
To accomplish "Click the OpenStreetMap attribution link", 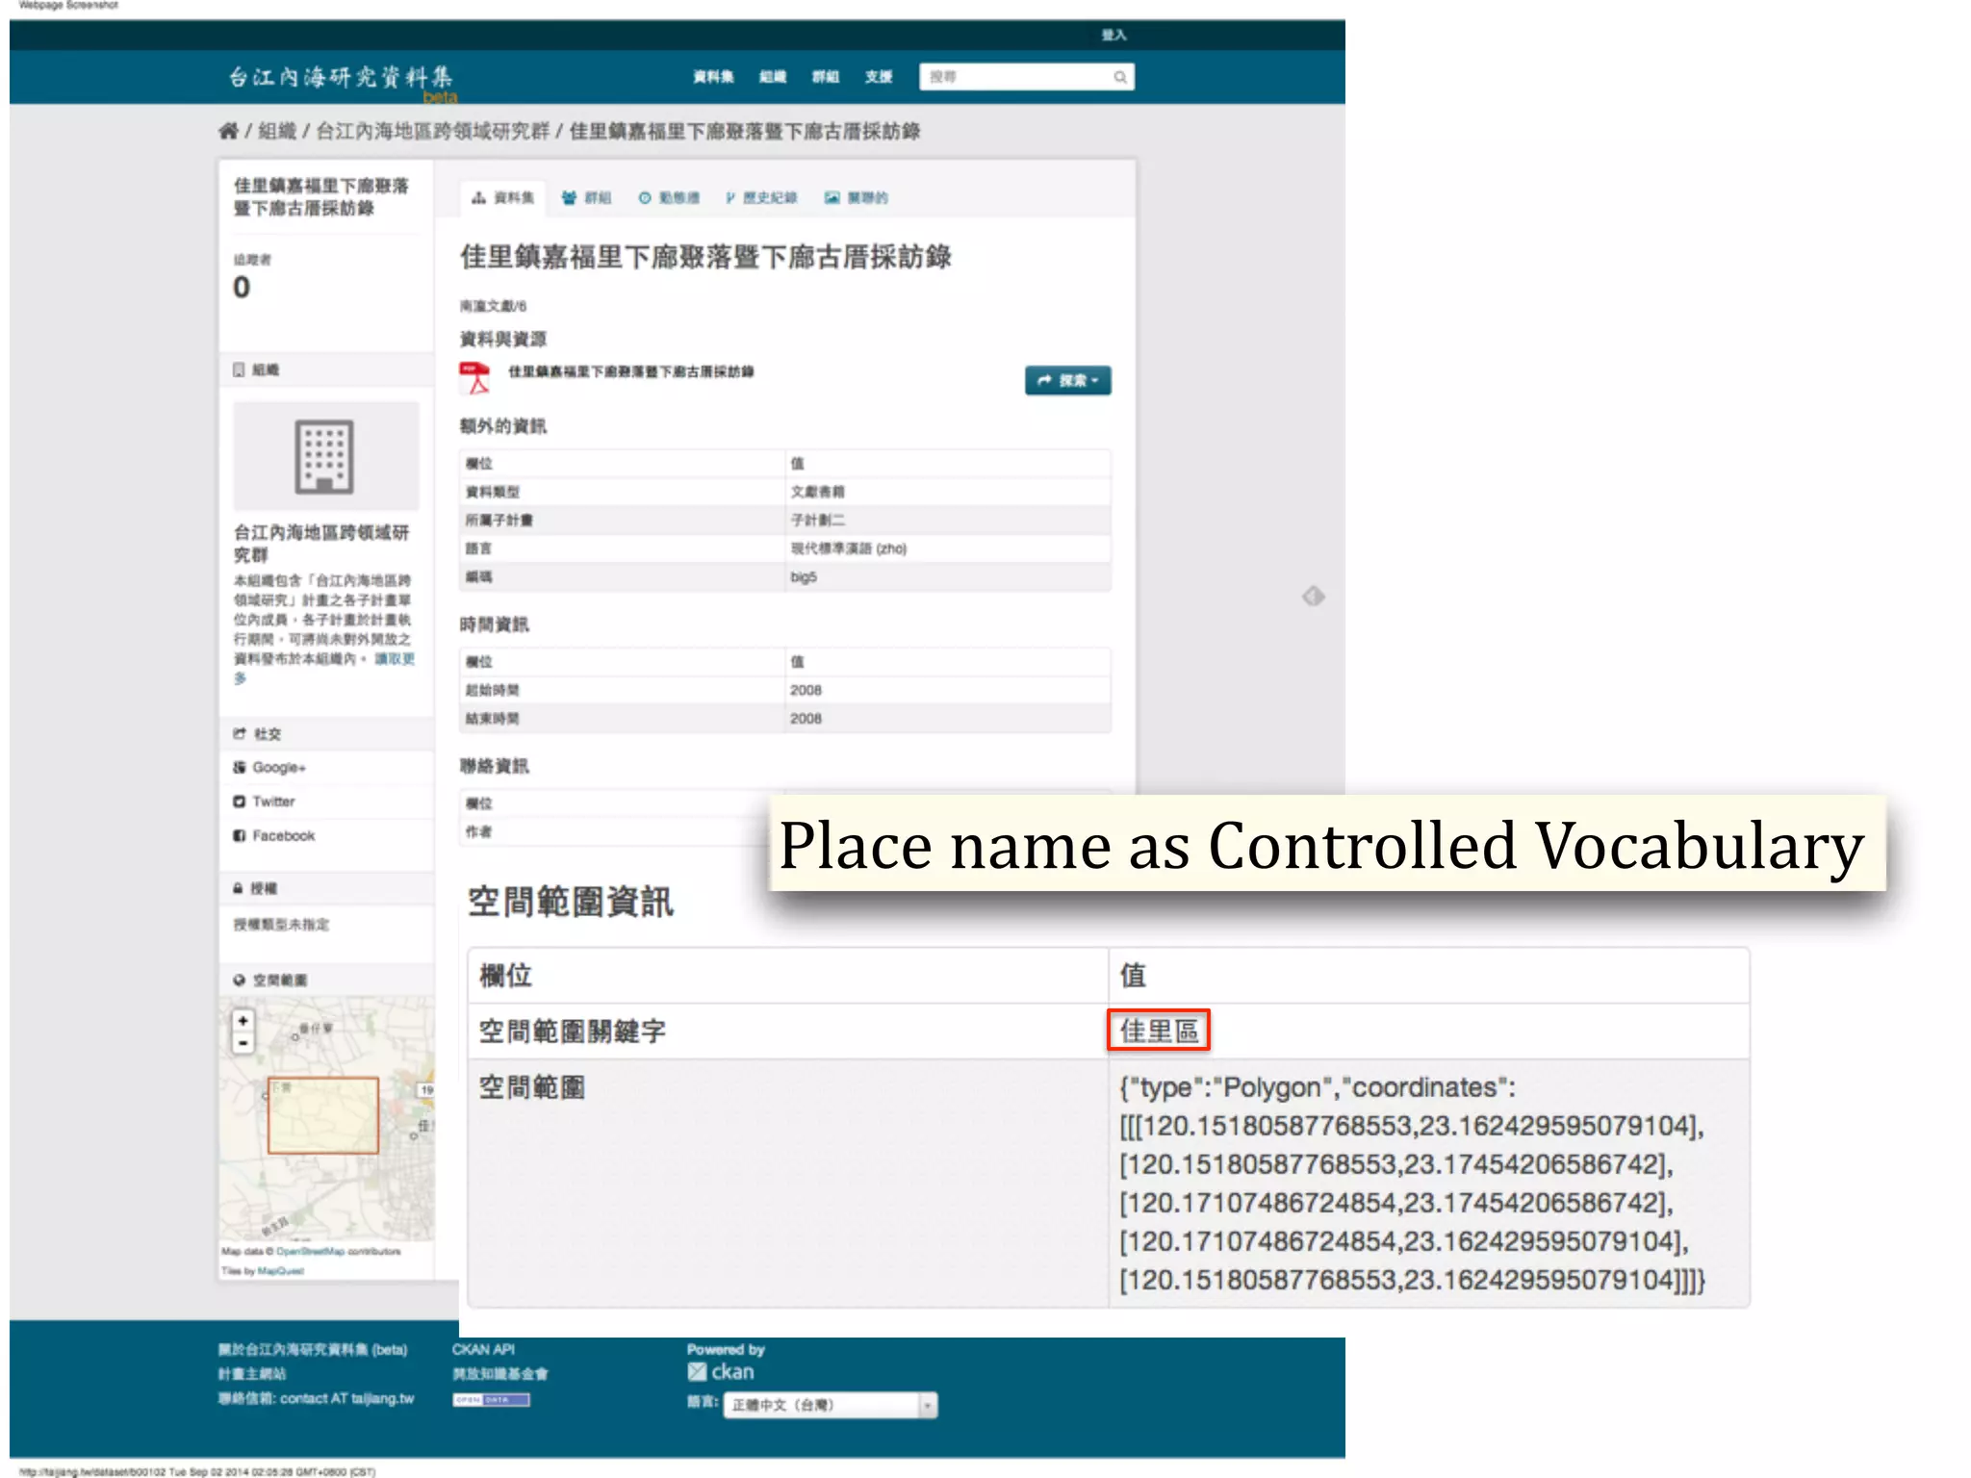I will coord(310,1252).
